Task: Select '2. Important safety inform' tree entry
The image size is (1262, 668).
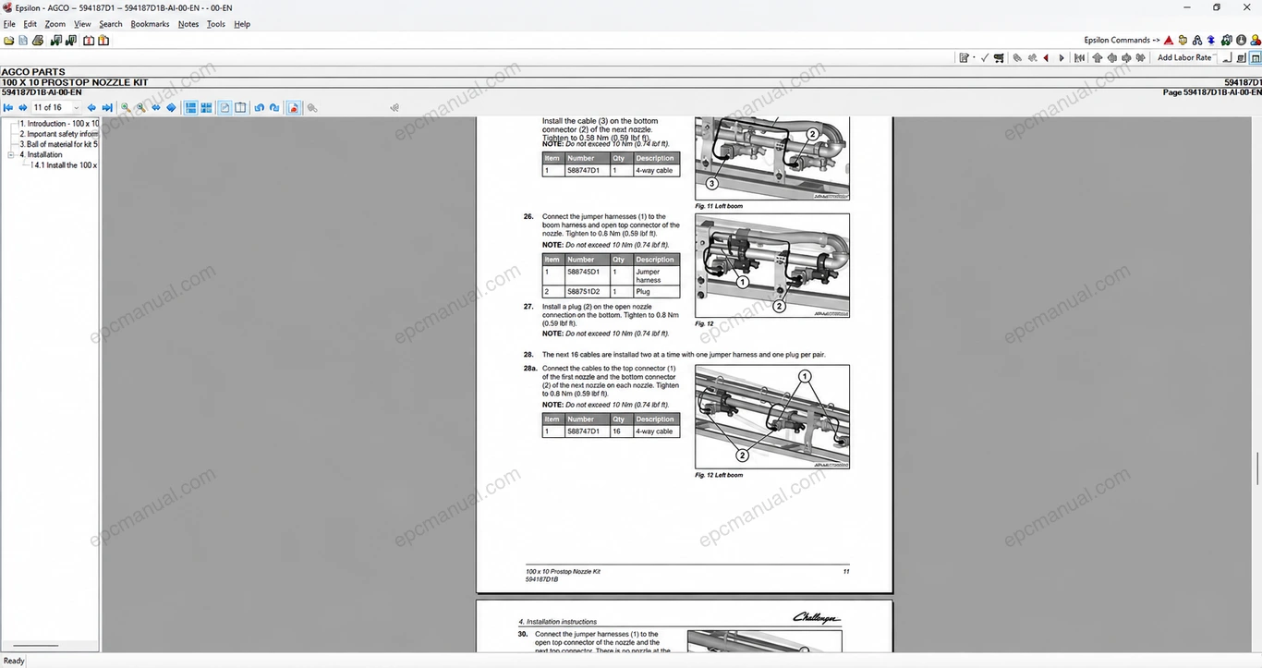Action: 59,134
